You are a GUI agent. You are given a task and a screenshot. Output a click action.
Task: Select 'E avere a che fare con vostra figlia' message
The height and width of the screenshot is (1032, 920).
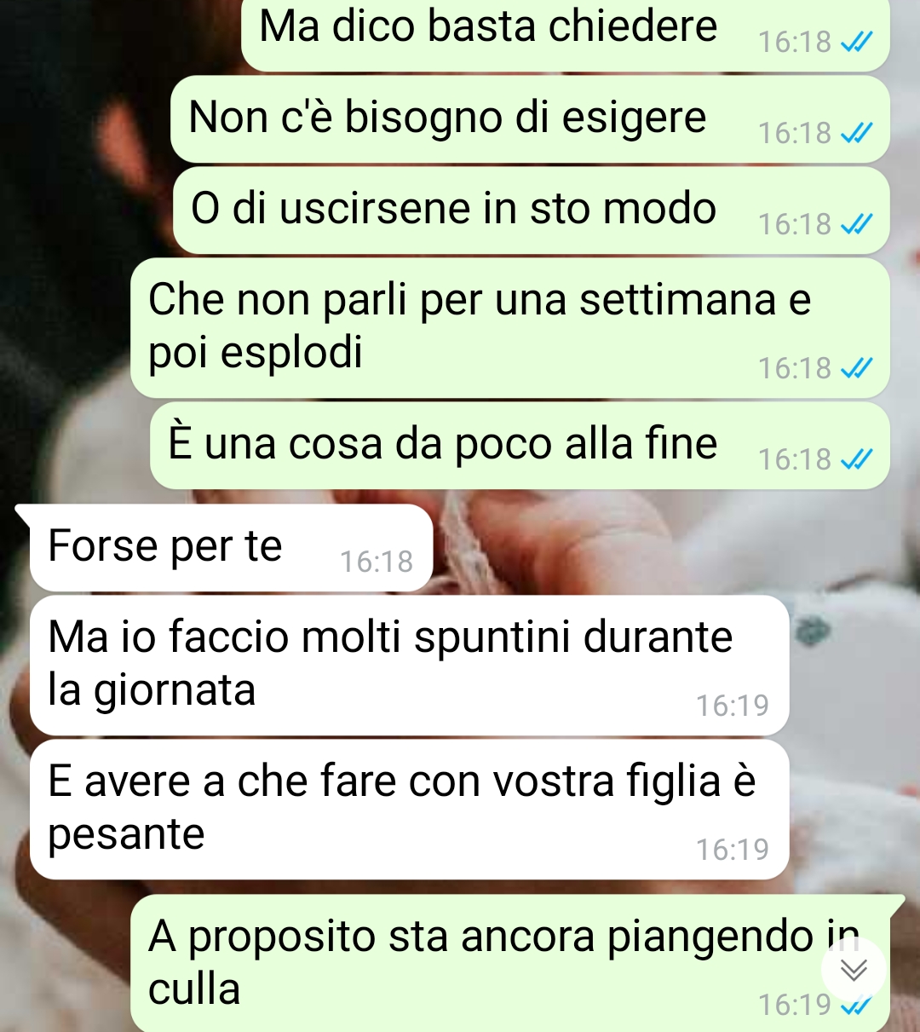(x=410, y=810)
